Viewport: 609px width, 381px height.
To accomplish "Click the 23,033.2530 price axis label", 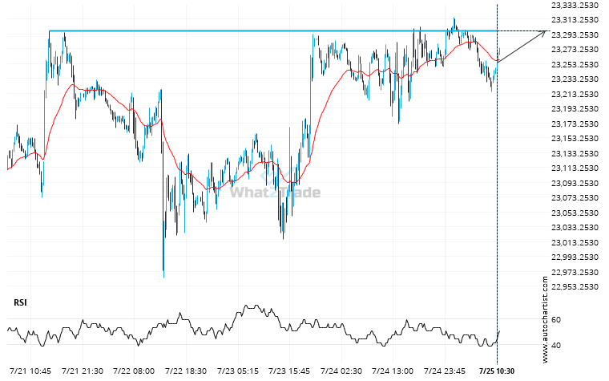I will 575,228.
